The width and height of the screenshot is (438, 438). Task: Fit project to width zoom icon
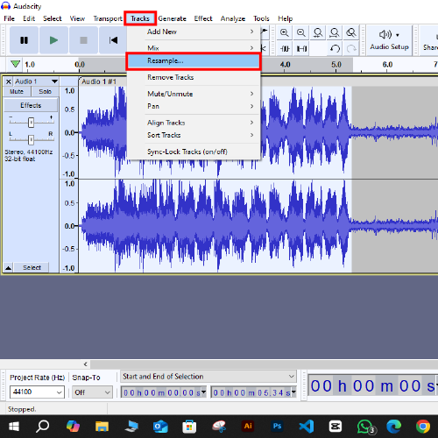[x=335, y=32]
